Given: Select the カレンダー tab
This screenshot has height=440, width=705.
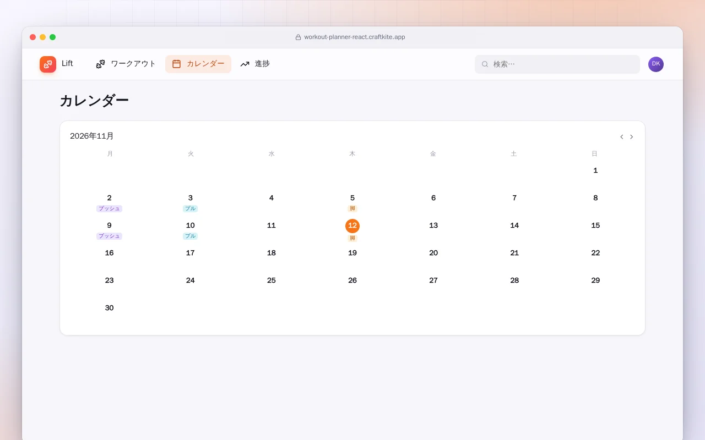Looking at the screenshot, I should click(198, 64).
